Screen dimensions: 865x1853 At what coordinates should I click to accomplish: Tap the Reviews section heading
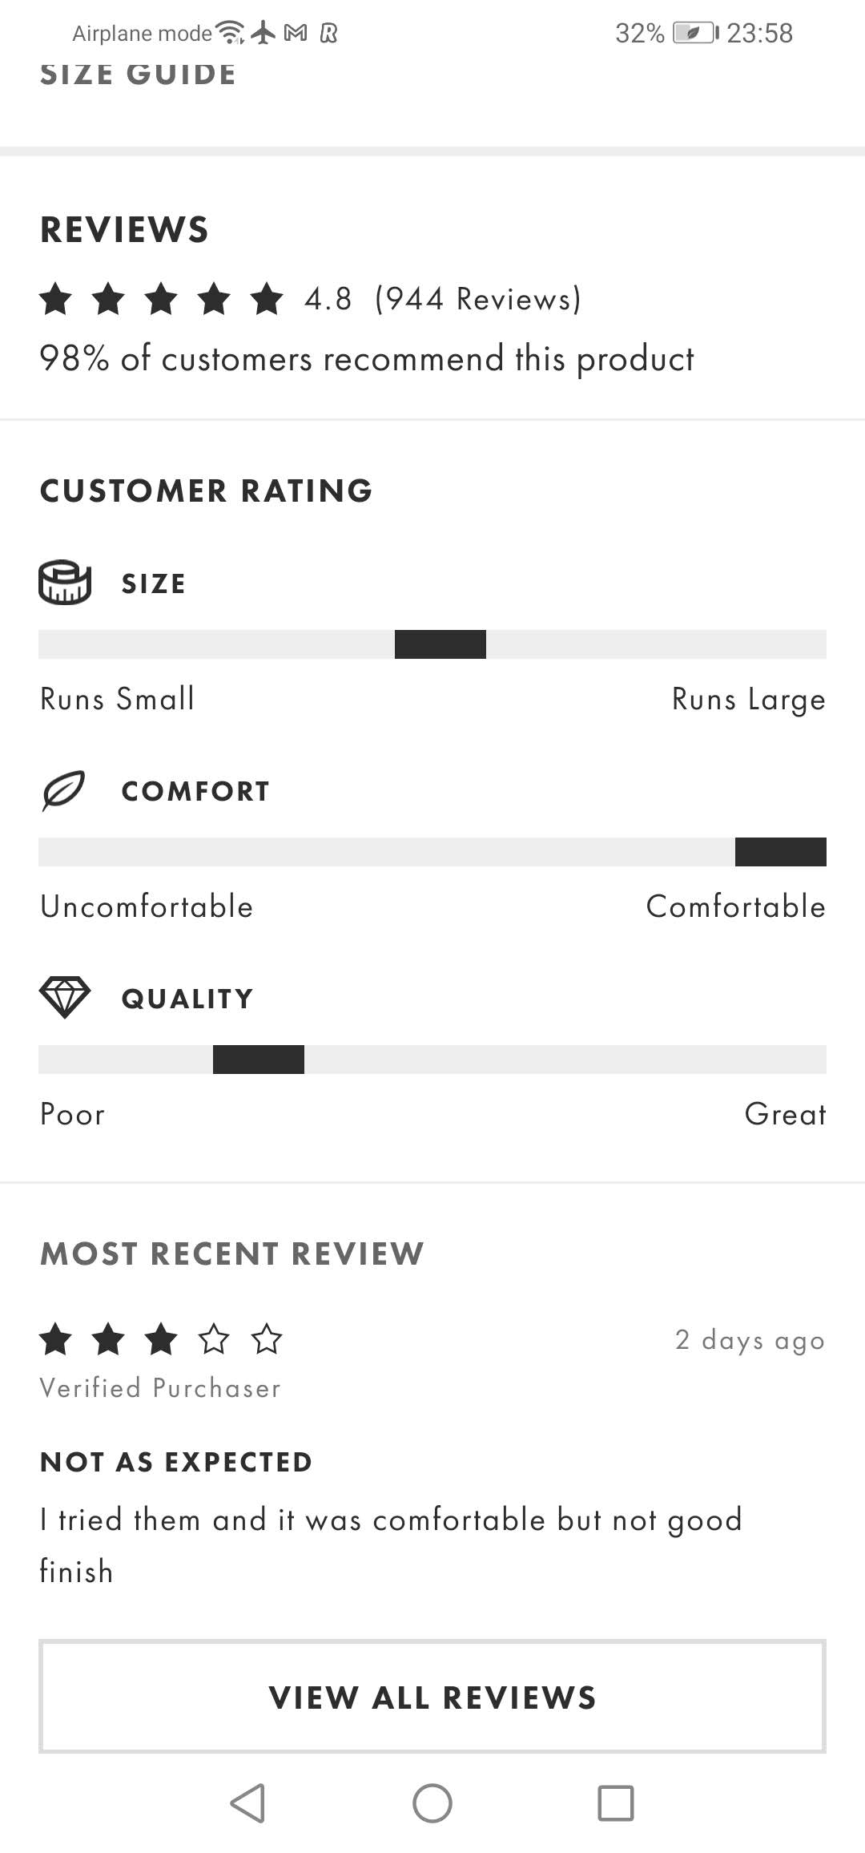(x=124, y=230)
